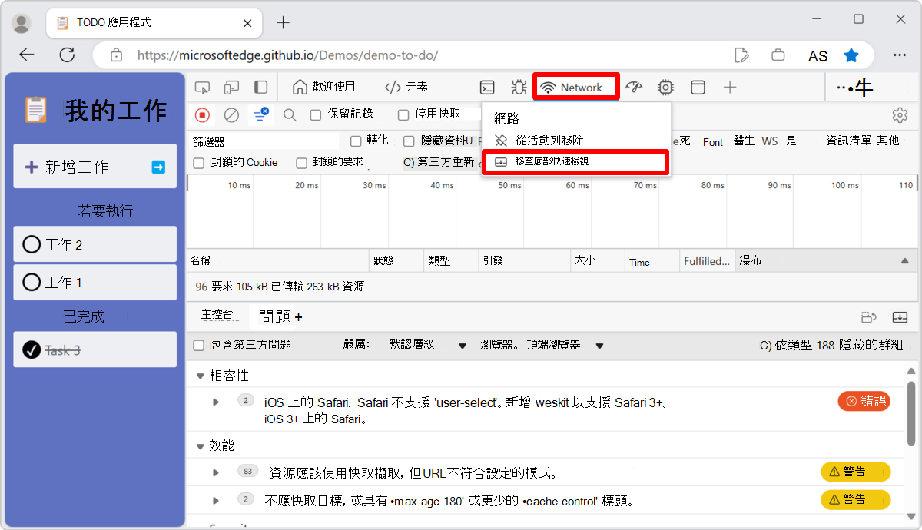This screenshot has height=530, width=922.
Task: Stop network recording with red record button
Action: (201, 114)
